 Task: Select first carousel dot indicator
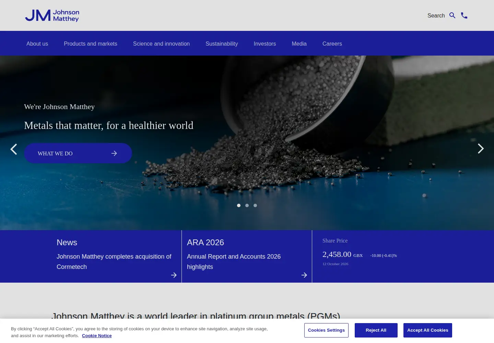[x=239, y=205]
